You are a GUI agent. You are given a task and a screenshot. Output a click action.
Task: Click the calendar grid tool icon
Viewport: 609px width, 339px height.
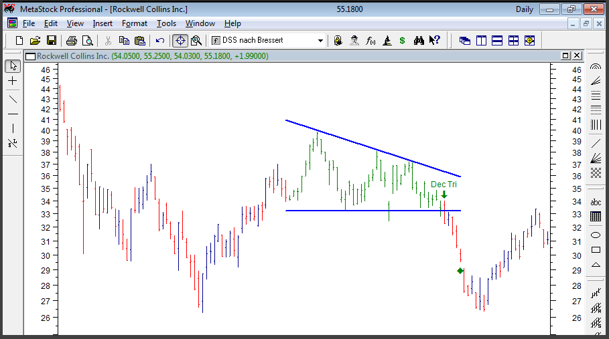[x=596, y=216]
